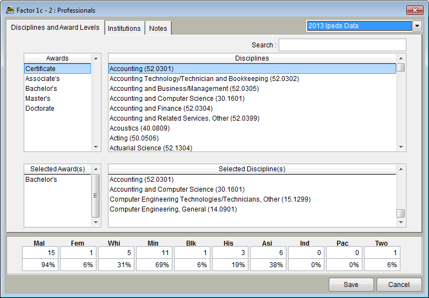Select Associate's in the Awards list
The height and width of the screenshot is (298, 429).
pyautogui.click(x=57, y=79)
